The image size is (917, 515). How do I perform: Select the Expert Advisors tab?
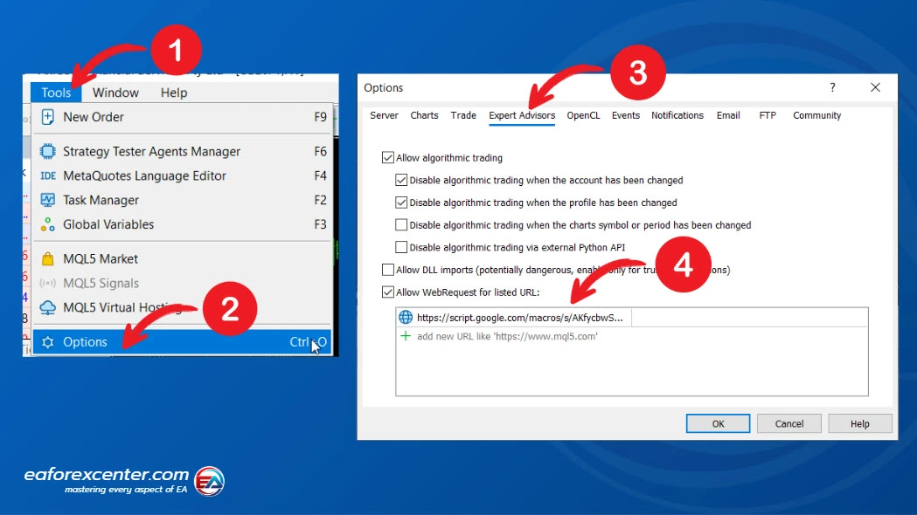pos(522,115)
